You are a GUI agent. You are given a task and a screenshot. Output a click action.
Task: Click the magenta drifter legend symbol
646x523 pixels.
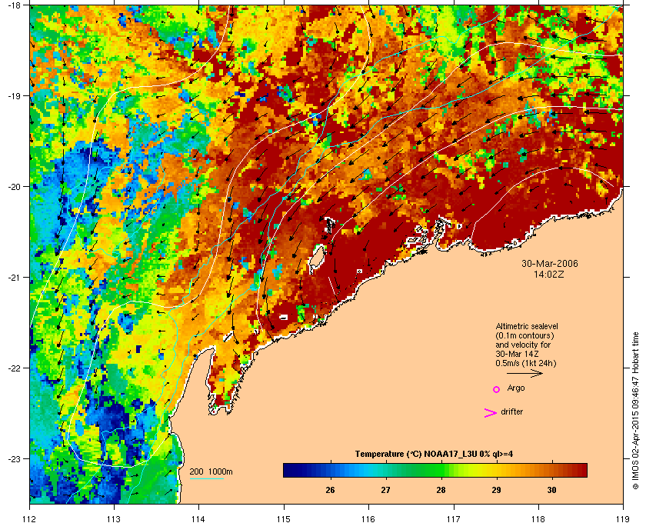click(x=491, y=412)
